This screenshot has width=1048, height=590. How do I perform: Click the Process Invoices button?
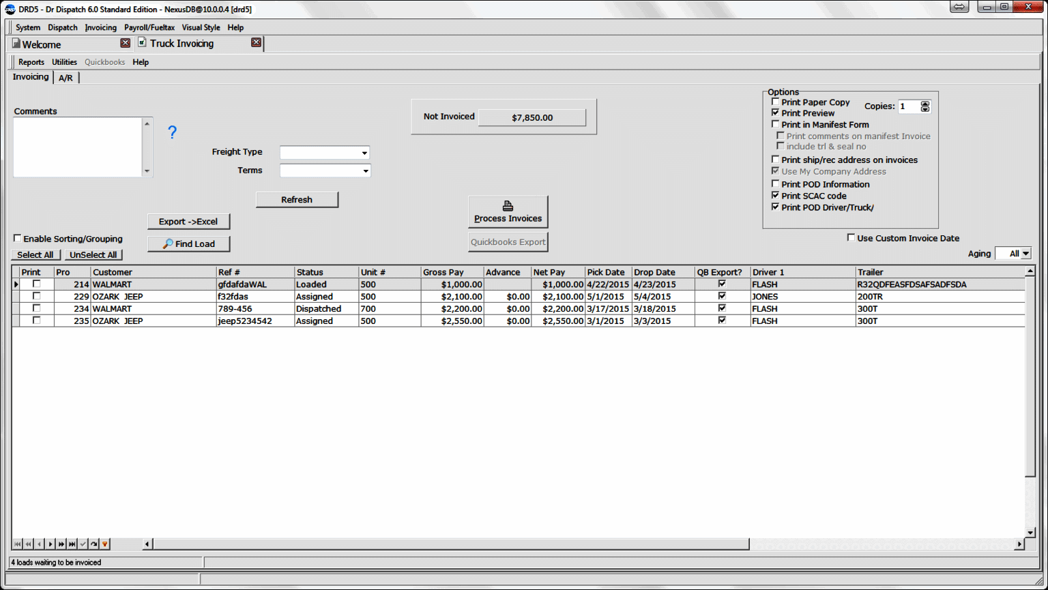pos(508,211)
